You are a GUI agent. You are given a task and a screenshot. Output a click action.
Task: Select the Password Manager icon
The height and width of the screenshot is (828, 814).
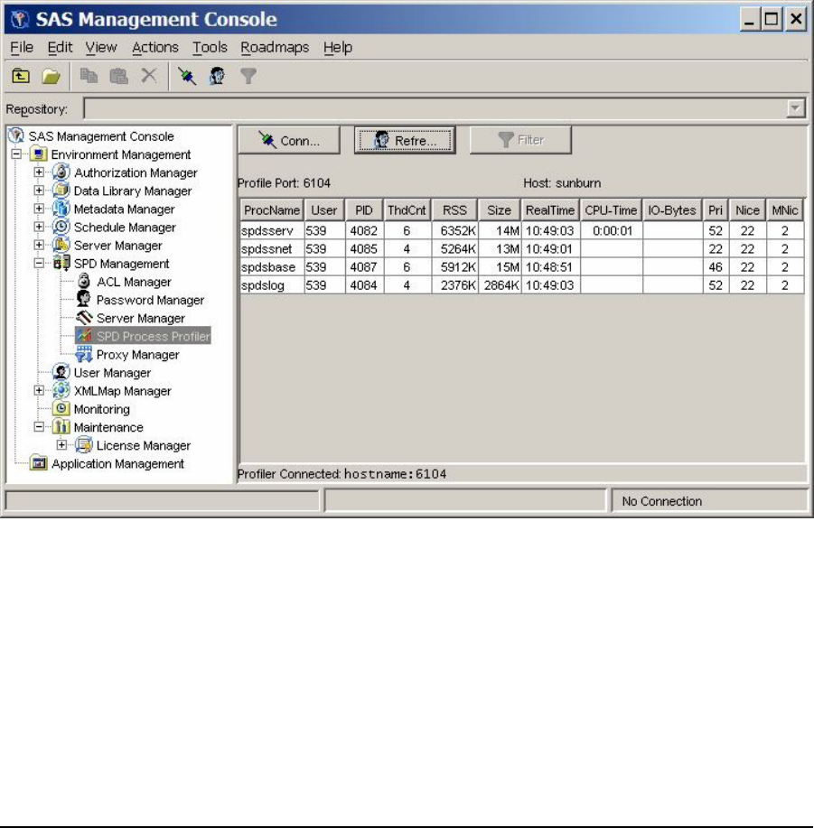84,300
